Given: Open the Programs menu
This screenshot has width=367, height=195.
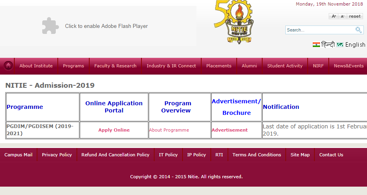Looking at the screenshot, I should pyautogui.click(x=73, y=66).
